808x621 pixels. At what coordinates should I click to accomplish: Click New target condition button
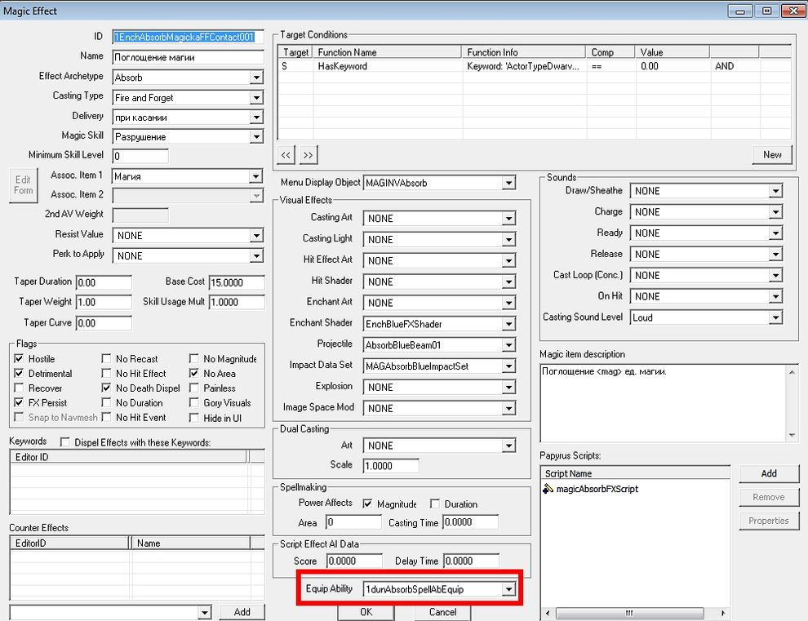(772, 154)
